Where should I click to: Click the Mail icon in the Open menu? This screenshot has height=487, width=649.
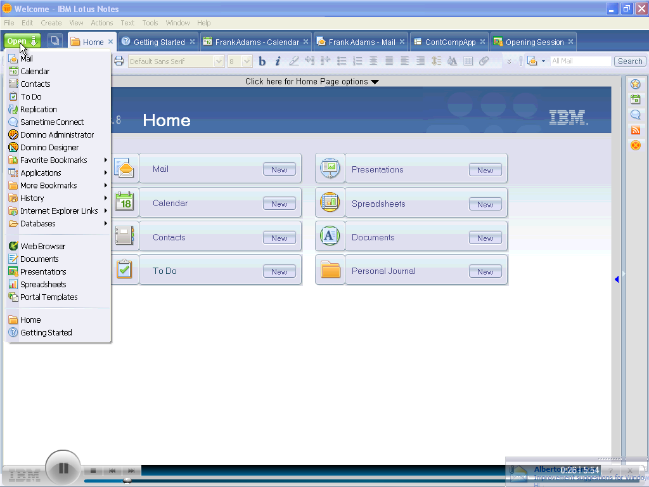tap(13, 59)
